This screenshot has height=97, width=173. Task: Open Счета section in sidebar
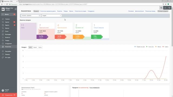tap(6, 31)
